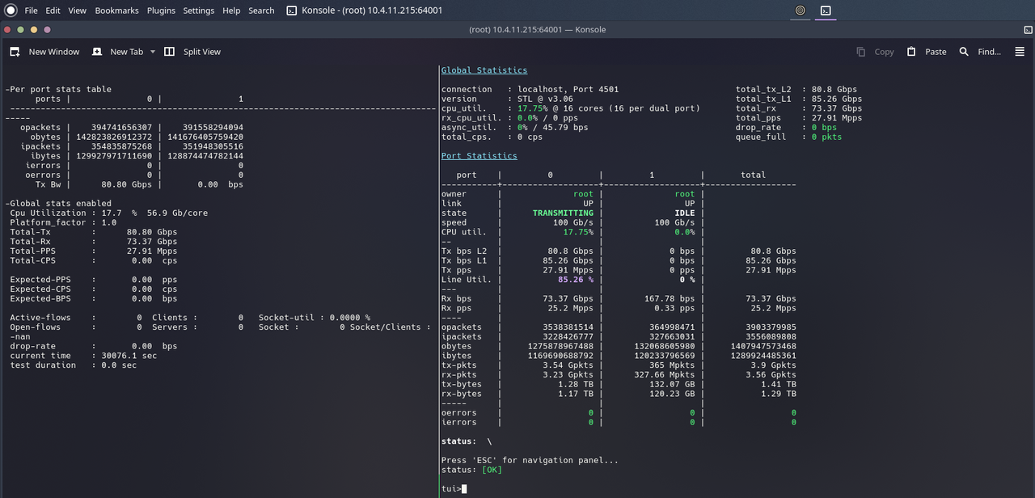Open the Help menu
The image size is (1035, 498).
tap(231, 11)
